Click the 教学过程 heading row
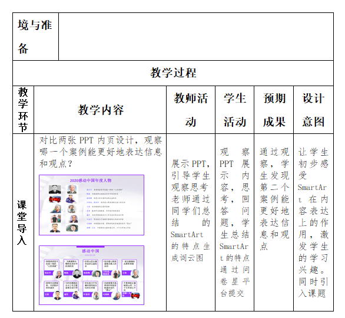 (173, 73)
